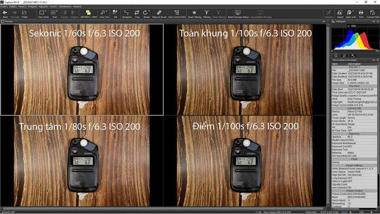Select the Toàn khung 1/100s image pane

(245, 70)
